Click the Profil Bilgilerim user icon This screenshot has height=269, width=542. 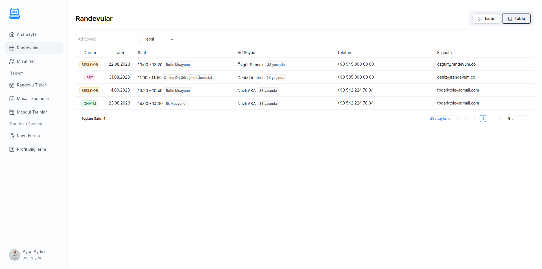point(12,149)
